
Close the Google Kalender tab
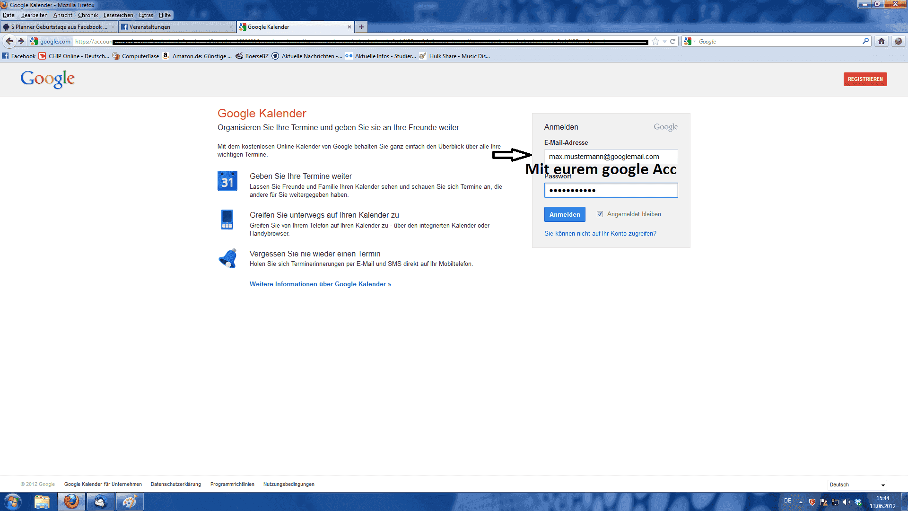(349, 27)
